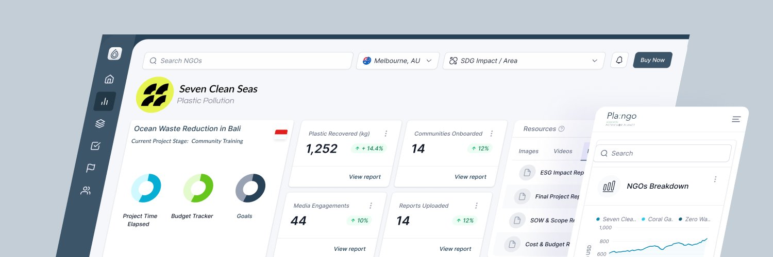Open the Melbourne, AU location dropdown
The width and height of the screenshot is (773, 257).
tap(398, 61)
